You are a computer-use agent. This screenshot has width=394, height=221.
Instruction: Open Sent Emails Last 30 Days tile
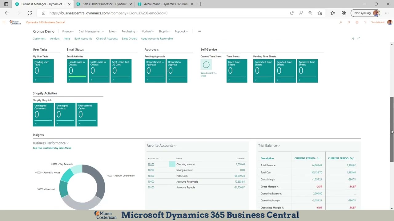click(121, 71)
